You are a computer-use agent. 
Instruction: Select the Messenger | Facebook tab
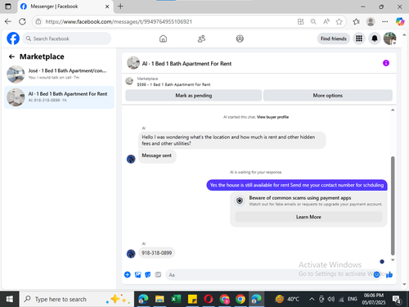pyautogui.click(x=65, y=7)
